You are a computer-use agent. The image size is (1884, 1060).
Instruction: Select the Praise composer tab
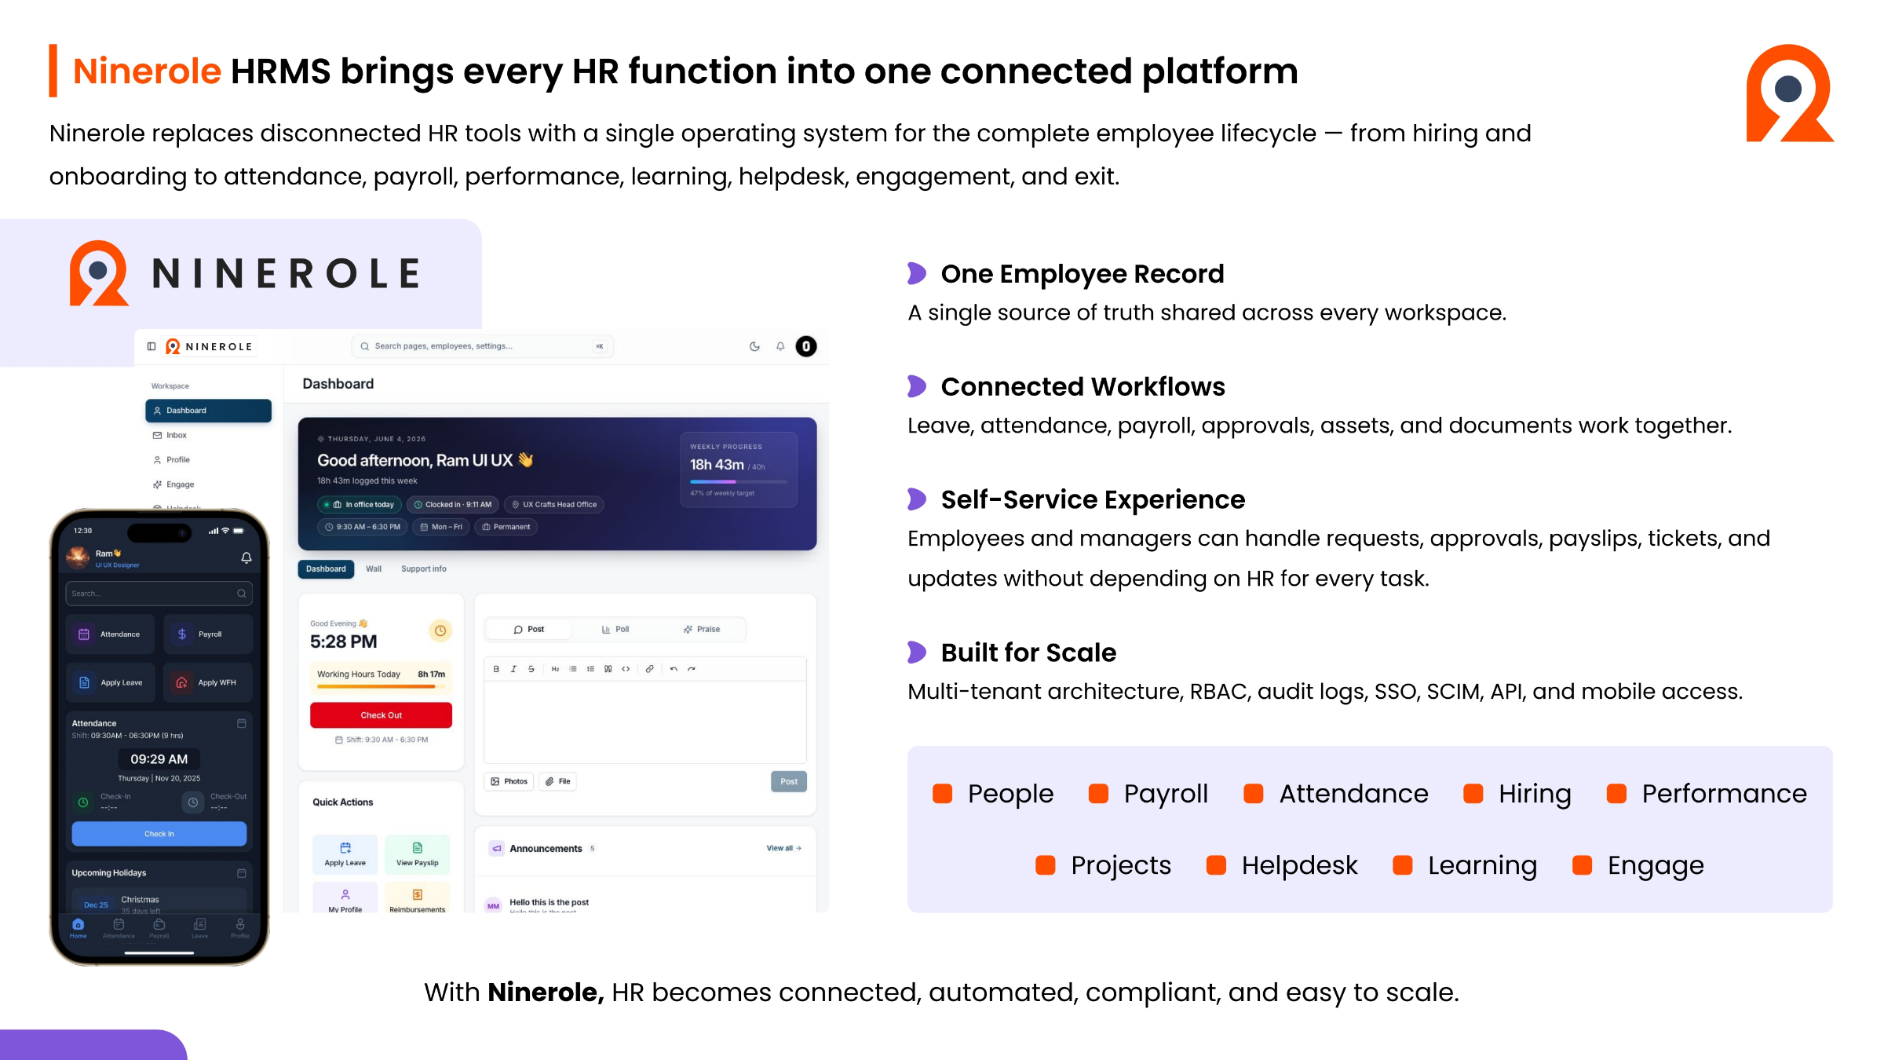(x=702, y=630)
